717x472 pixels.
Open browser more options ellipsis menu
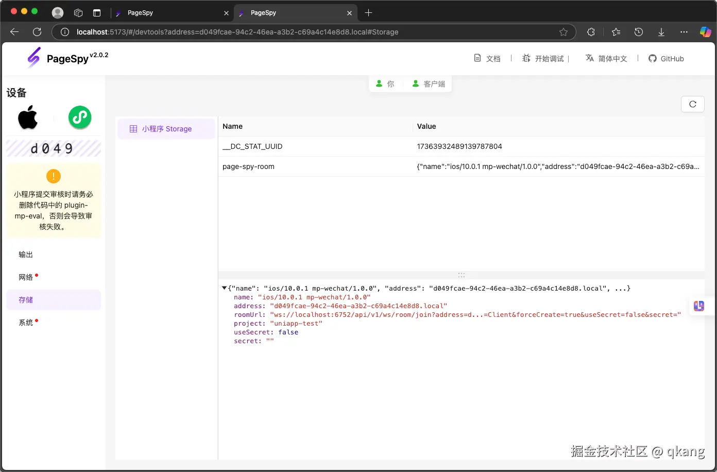[684, 32]
